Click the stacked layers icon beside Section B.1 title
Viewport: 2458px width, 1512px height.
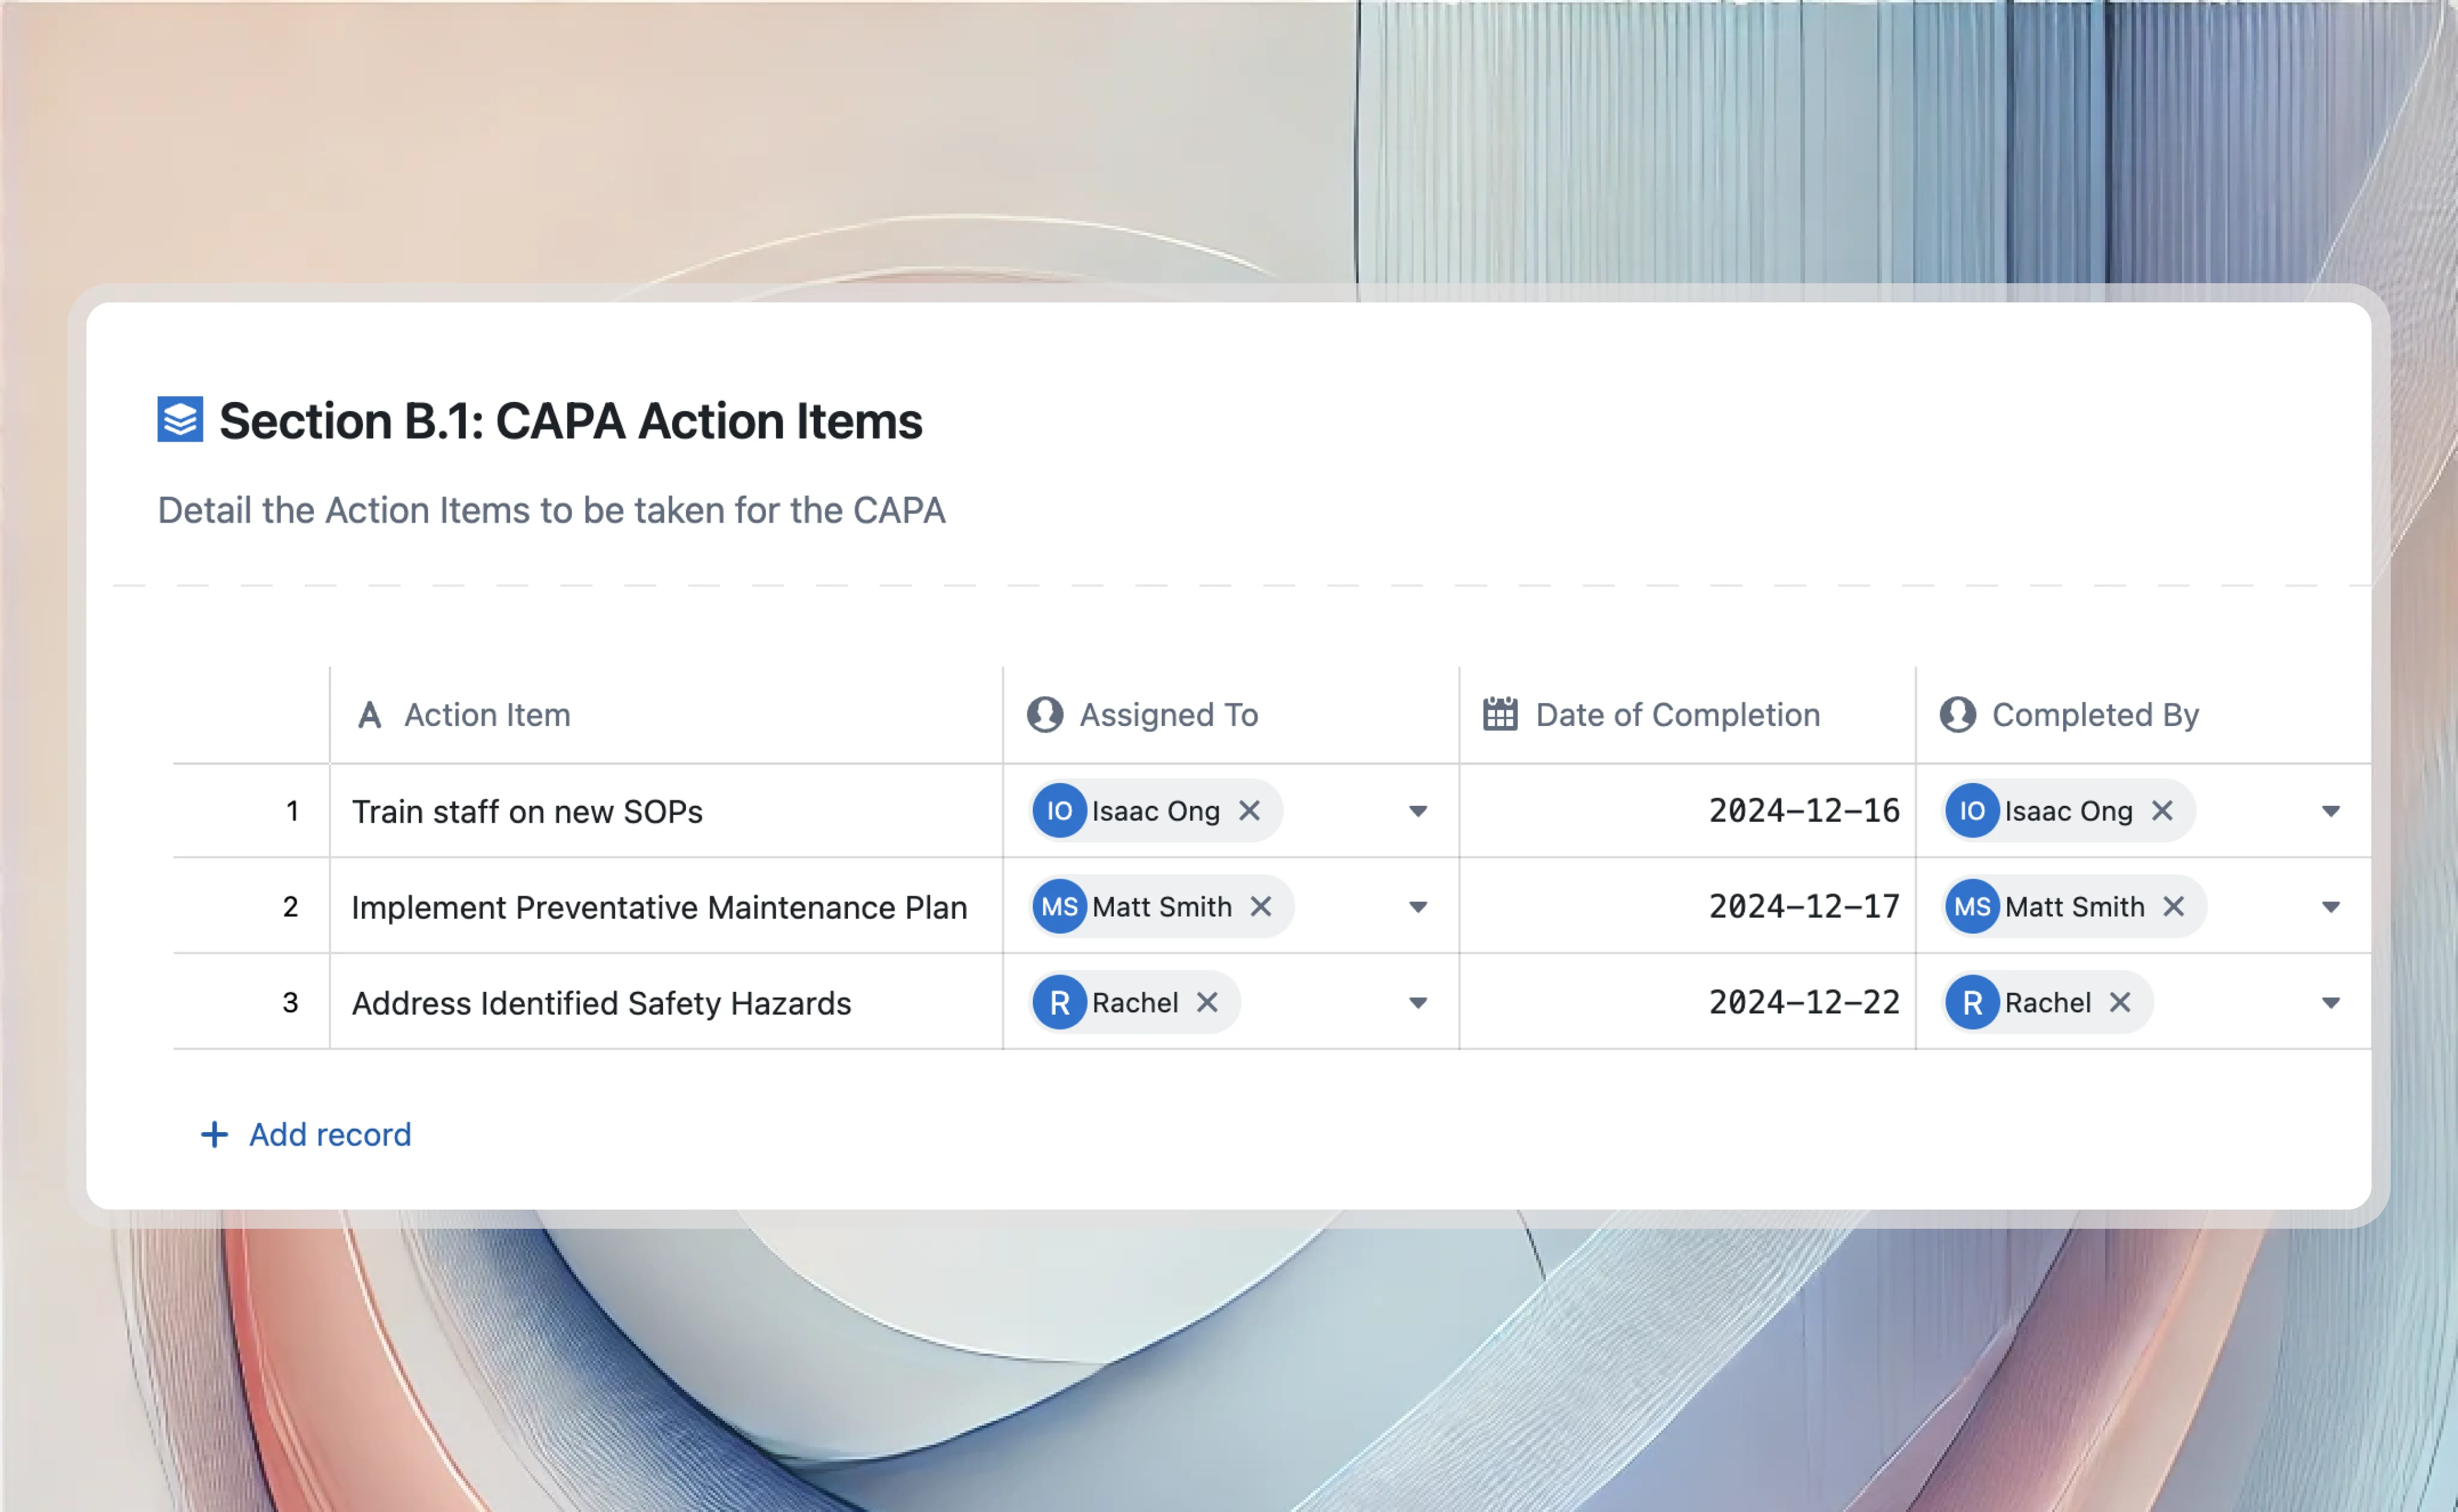(180, 419)
